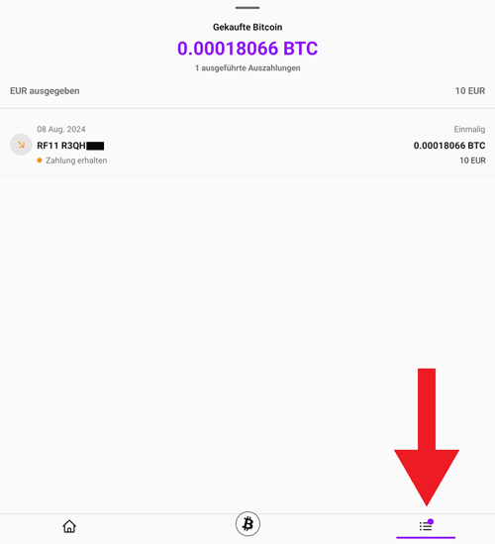Click the purple active-tab underline indicator
Viewport: 495px width, 544px height.
[x=426, y=538]
